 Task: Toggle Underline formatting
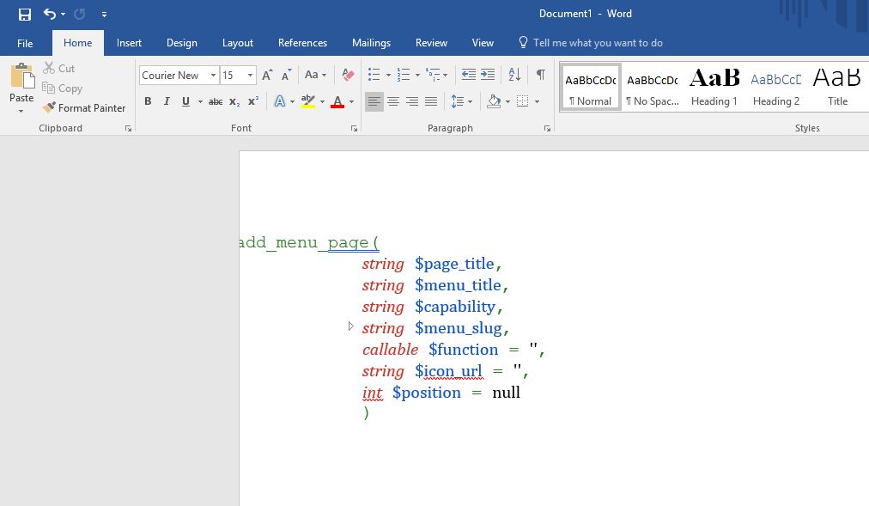[x=185, y=101]
